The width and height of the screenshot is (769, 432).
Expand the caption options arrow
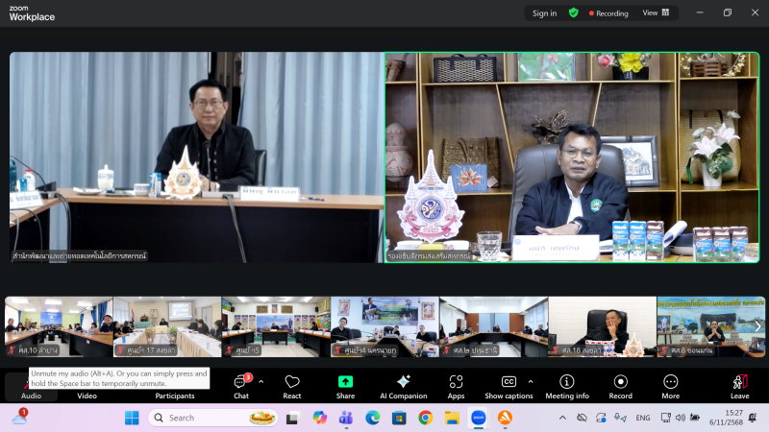coord(531,381)
